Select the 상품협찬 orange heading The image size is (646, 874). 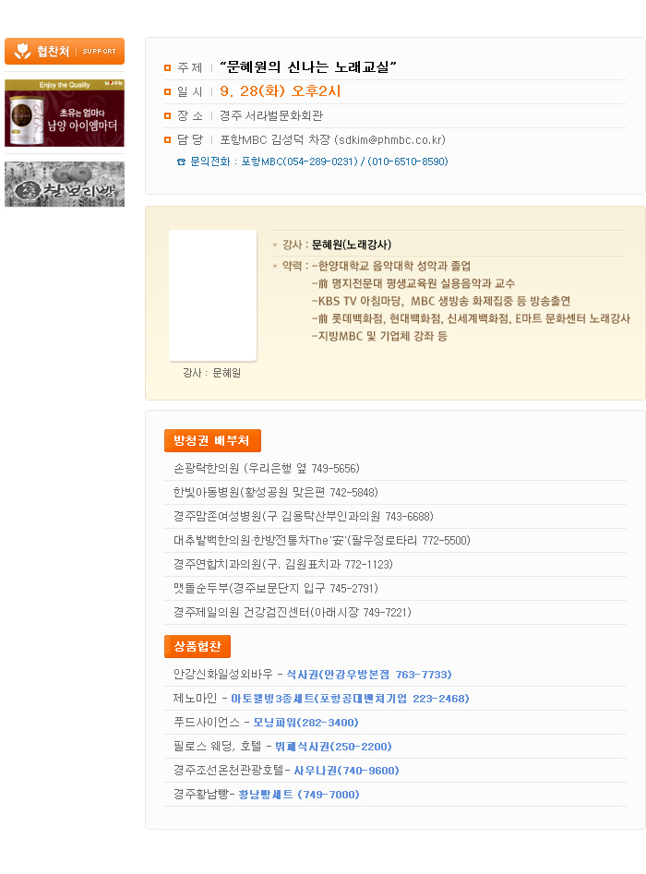point(197,647)
